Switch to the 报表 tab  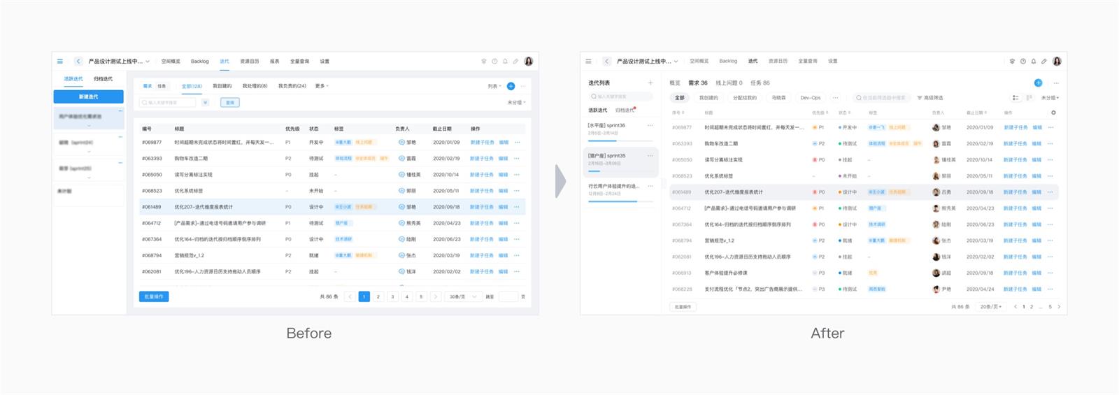[x=274, y=62]
